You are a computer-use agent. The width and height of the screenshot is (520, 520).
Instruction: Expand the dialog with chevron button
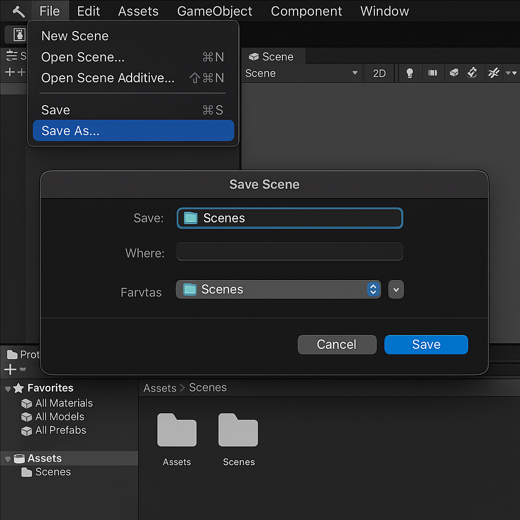[396, 289]
